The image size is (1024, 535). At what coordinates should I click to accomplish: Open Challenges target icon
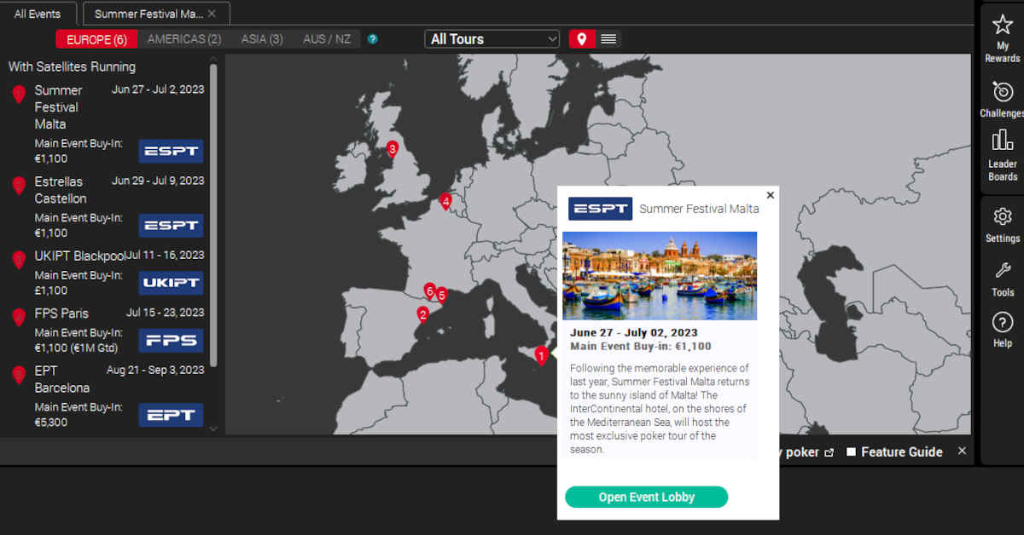[1002, 91]
